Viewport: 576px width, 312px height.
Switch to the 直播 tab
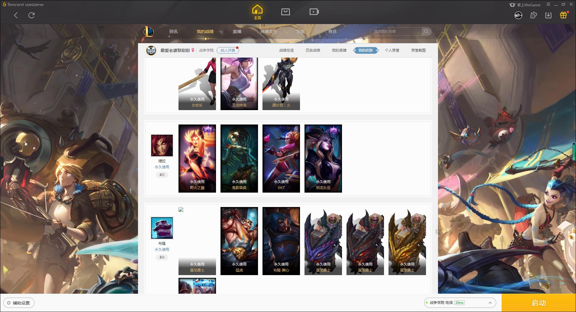pyautogui.click(x=237, y=31)
